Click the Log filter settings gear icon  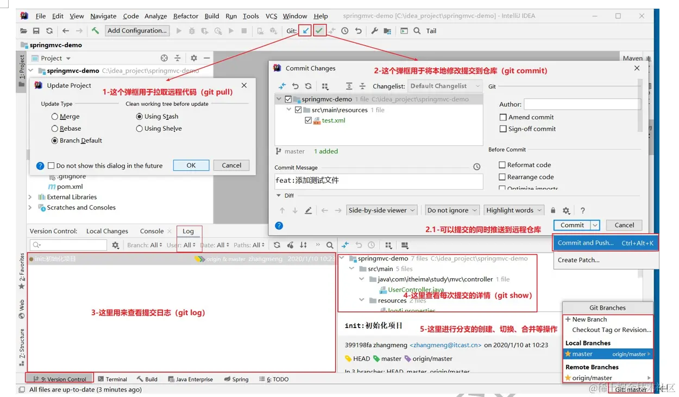pyautogui.click(x=115, y=245)
